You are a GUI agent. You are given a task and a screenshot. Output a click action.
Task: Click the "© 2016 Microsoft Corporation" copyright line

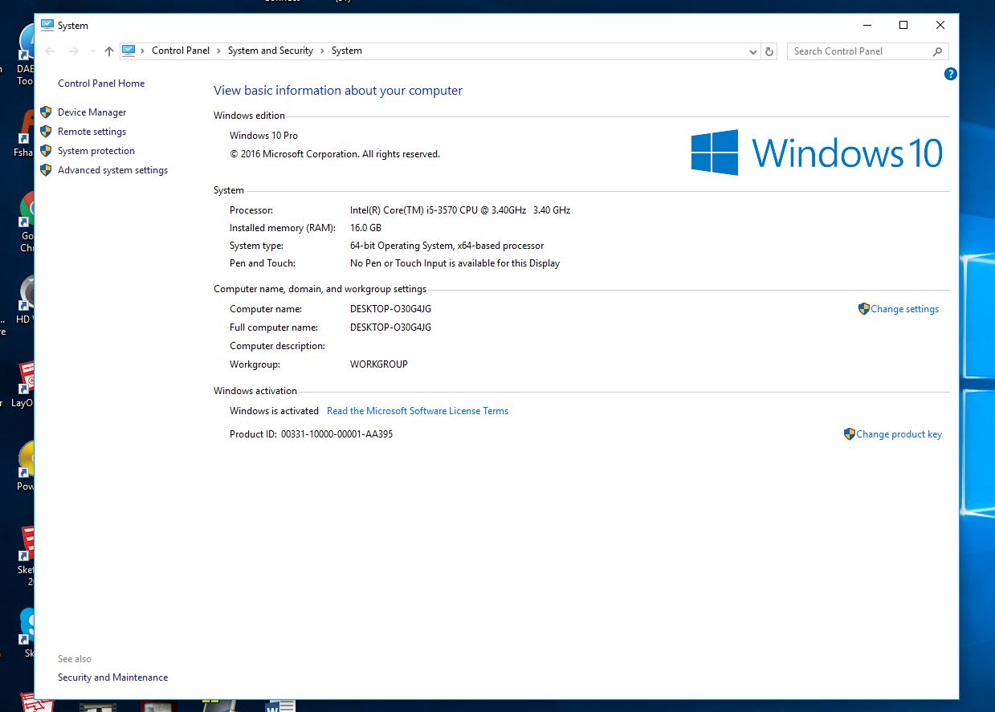(335, 154)
